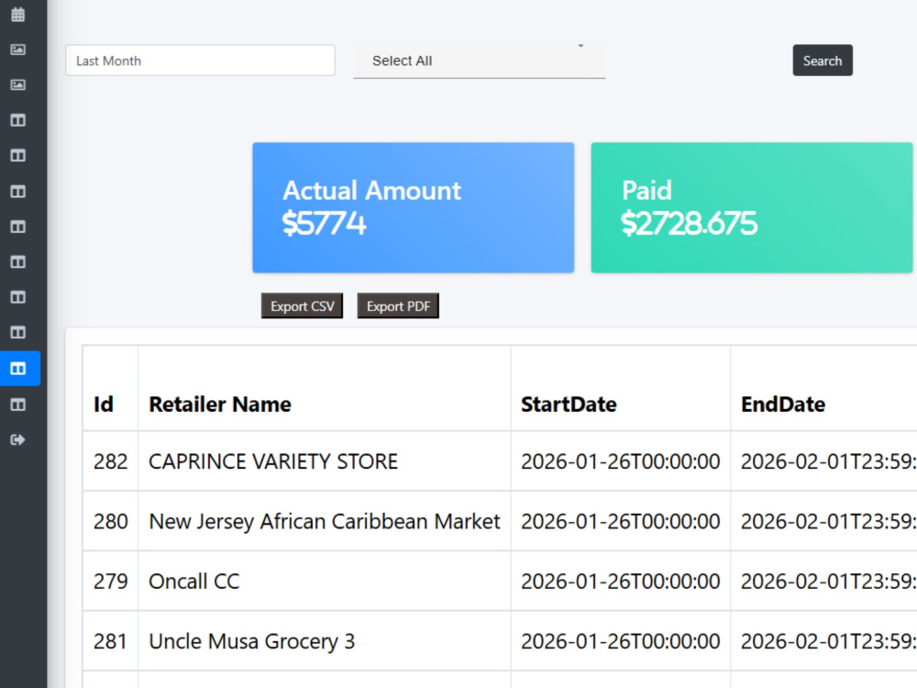
Task: Click the small arrow on Select All
Action: pos(580,46)
